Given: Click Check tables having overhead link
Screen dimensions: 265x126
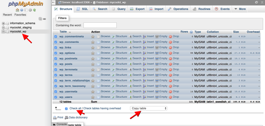Looking at the screenshot, I should tap(102, 108).
